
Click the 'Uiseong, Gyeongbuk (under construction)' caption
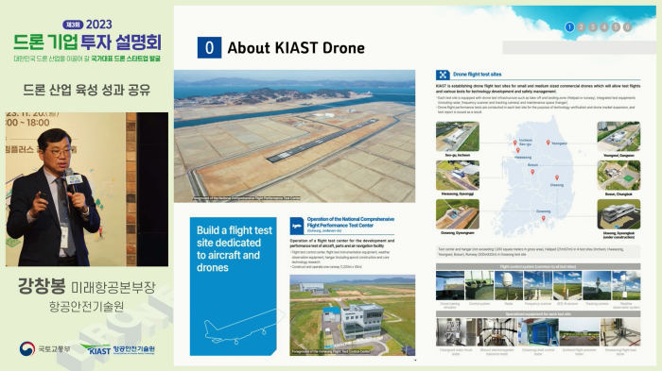coord(618,235)
